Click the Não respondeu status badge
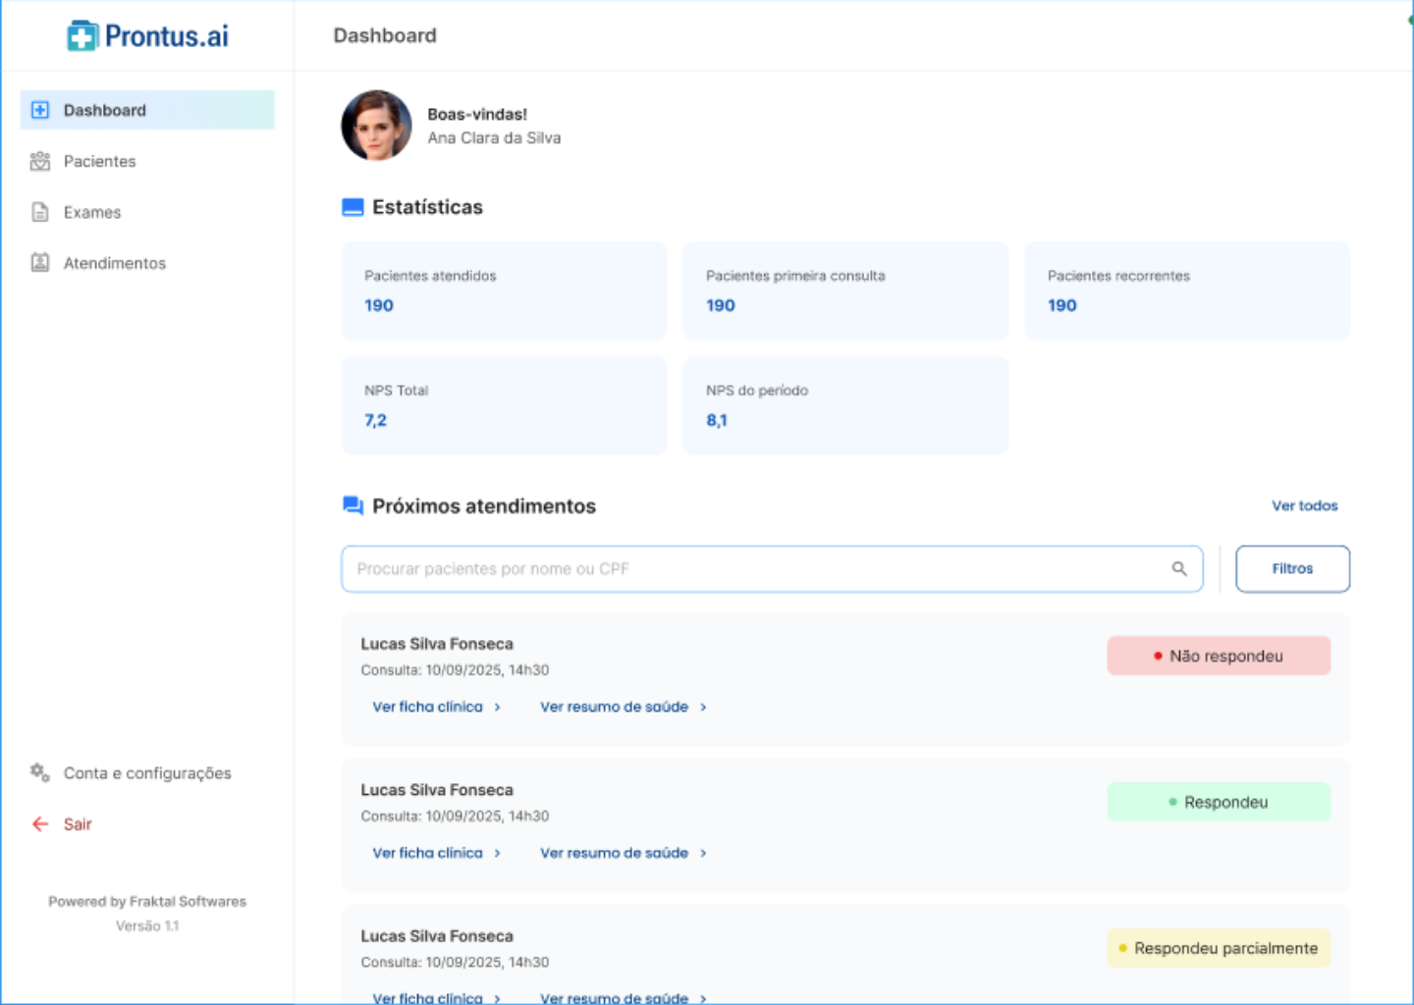 [x=1219, y=656]
